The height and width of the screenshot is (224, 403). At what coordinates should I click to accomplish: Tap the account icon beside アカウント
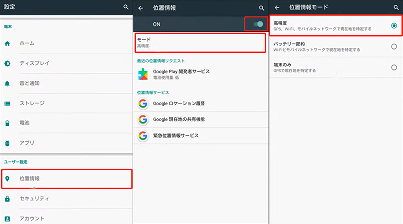tap(7, 219)
